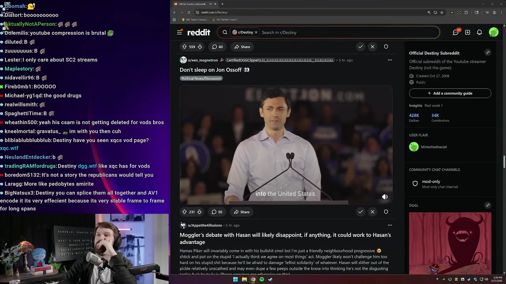Toggle sound on the Jon Ossoff video
The height and width of the screenshot is (284, 506).
pos(385,197)
